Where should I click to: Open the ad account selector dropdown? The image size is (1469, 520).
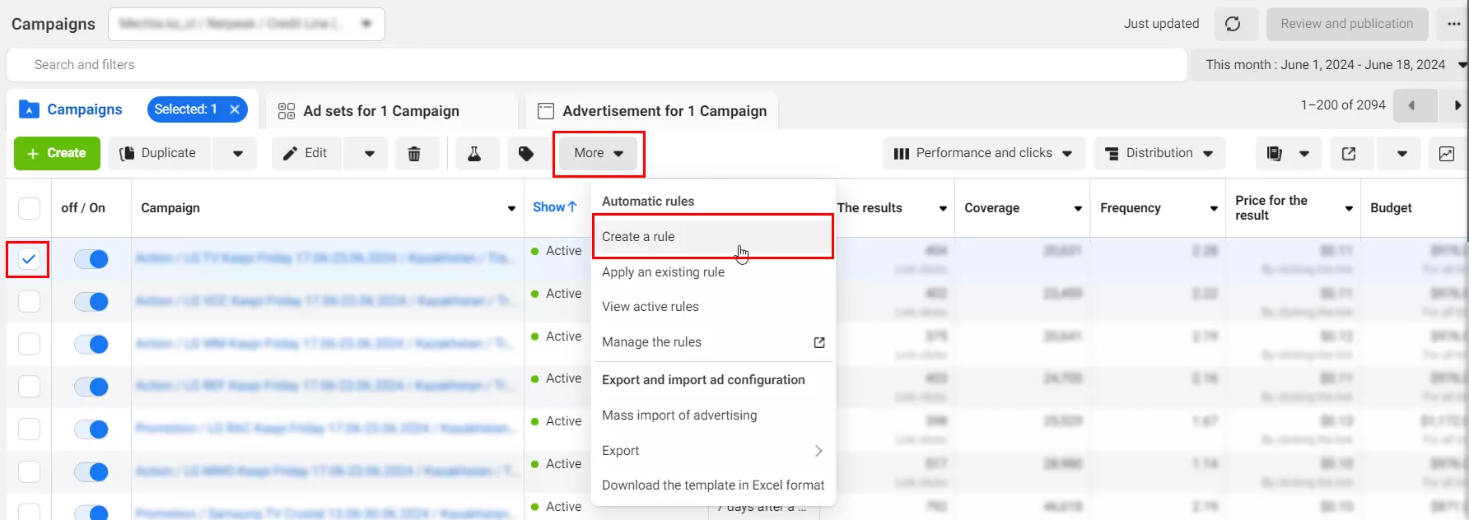(x=246, y=24)
